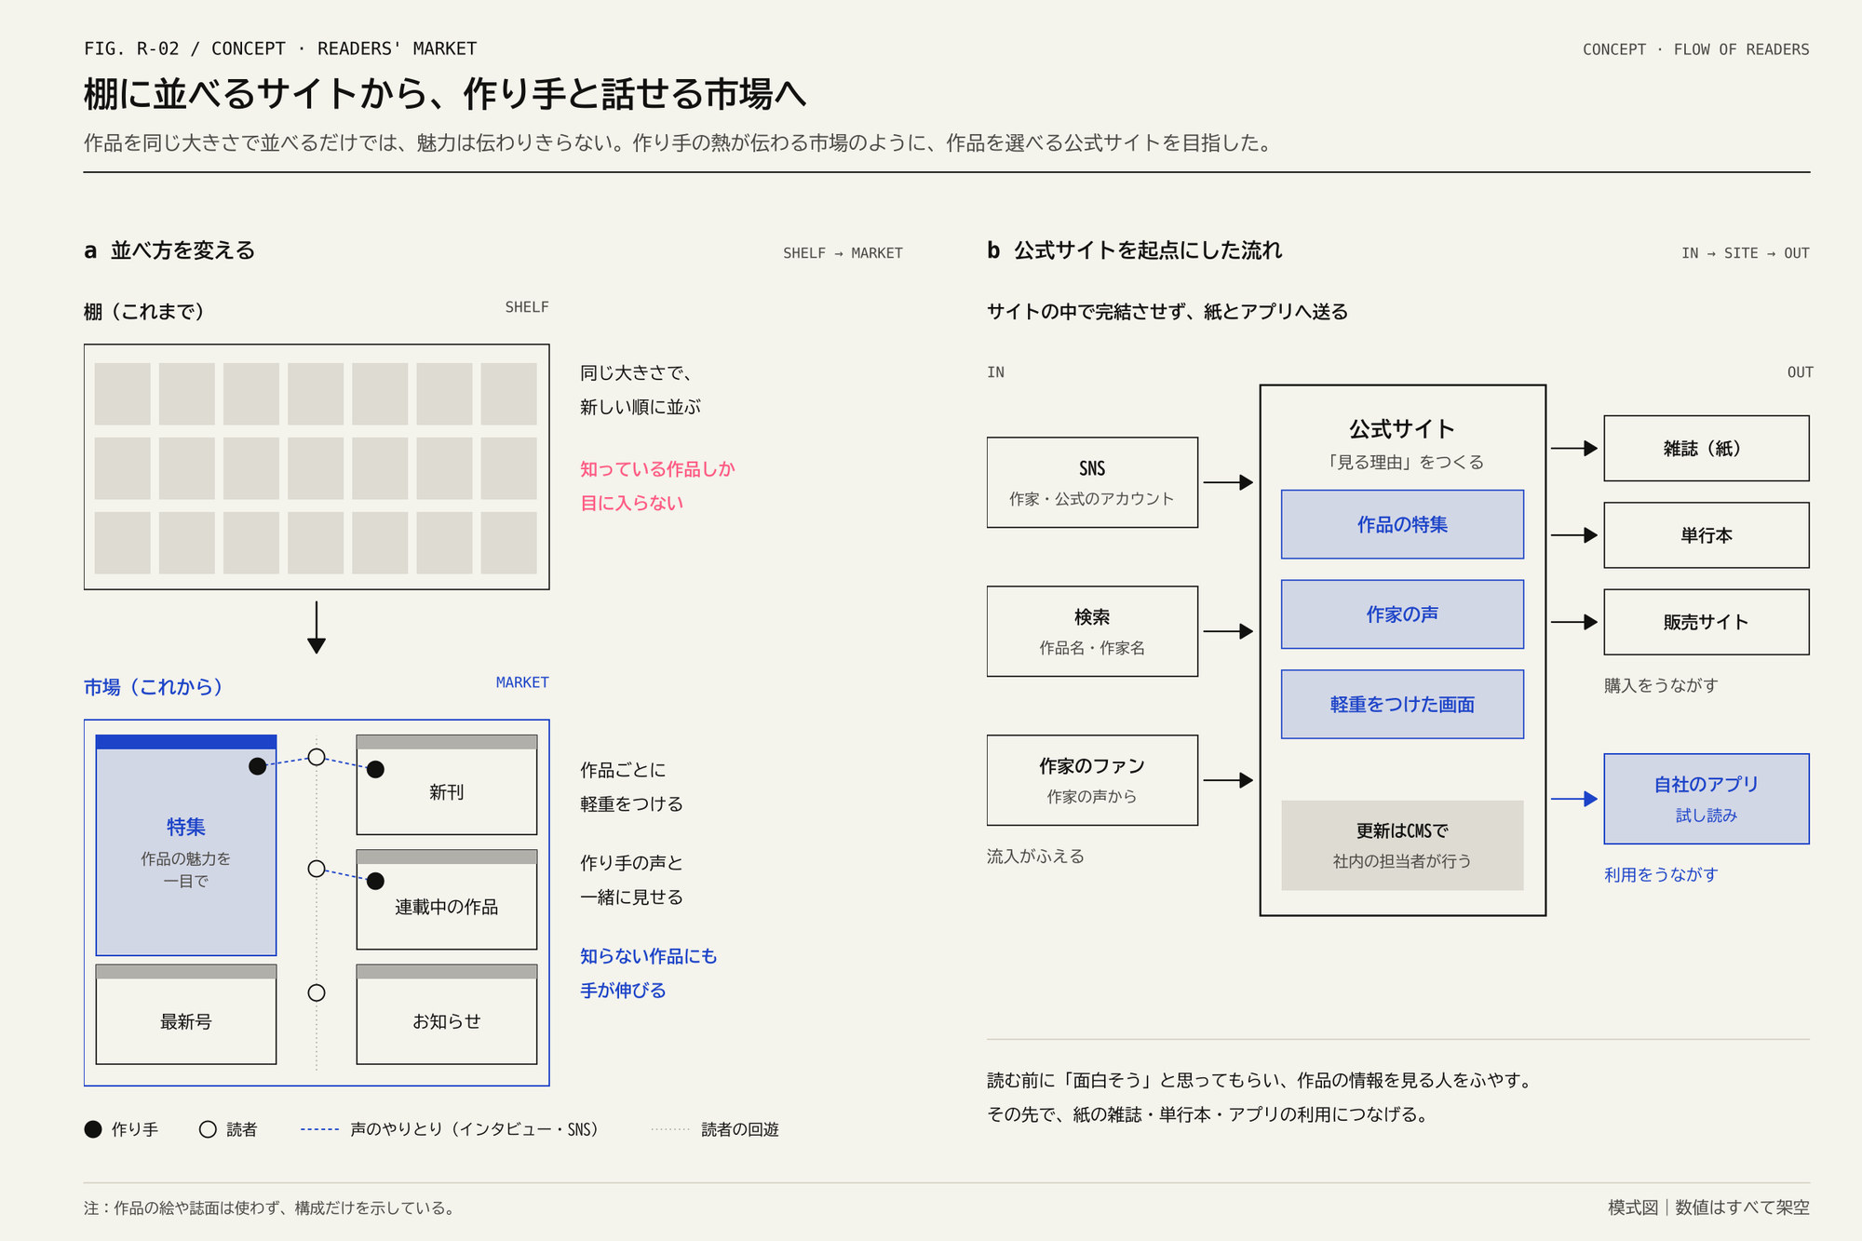Click the 流入がふえる caption
This screenshot has width=1862, height=1241.
tap(1035, 857)
